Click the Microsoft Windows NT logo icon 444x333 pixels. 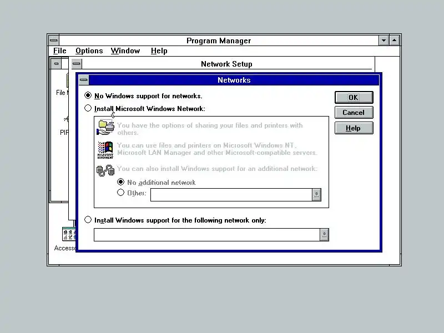coord(105,150)
